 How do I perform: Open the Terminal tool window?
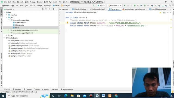click(x=28, y=89)
